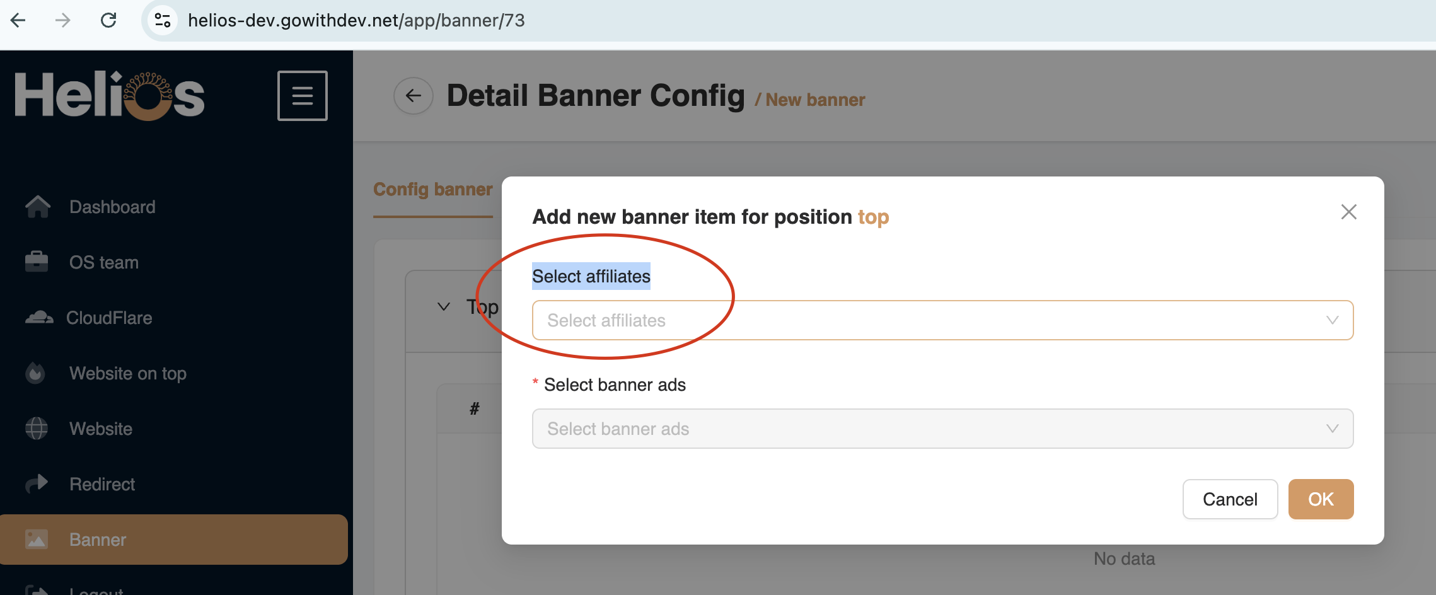Click the Select banner ads label
Screen dimensions: 1436x595
(x=615, y=384)
